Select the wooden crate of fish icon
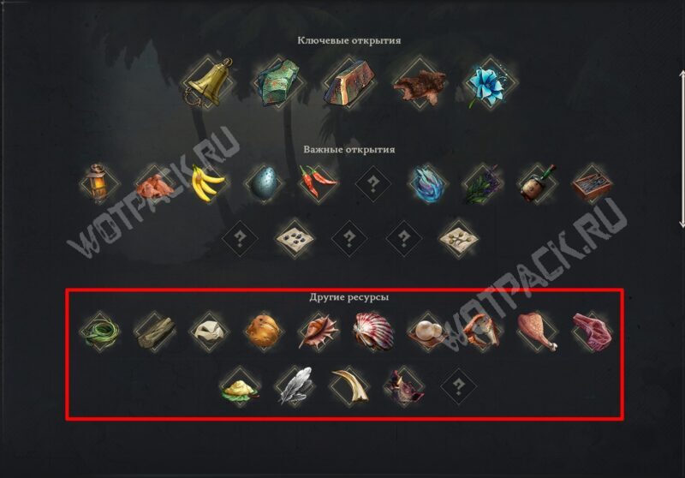 [x=592, y=183]
